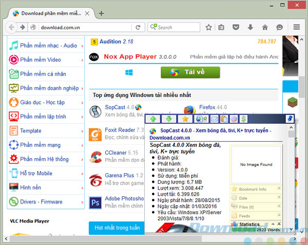Click the Foxit Reader PDF icon
The image size is (308, 245).
point(95,135)
